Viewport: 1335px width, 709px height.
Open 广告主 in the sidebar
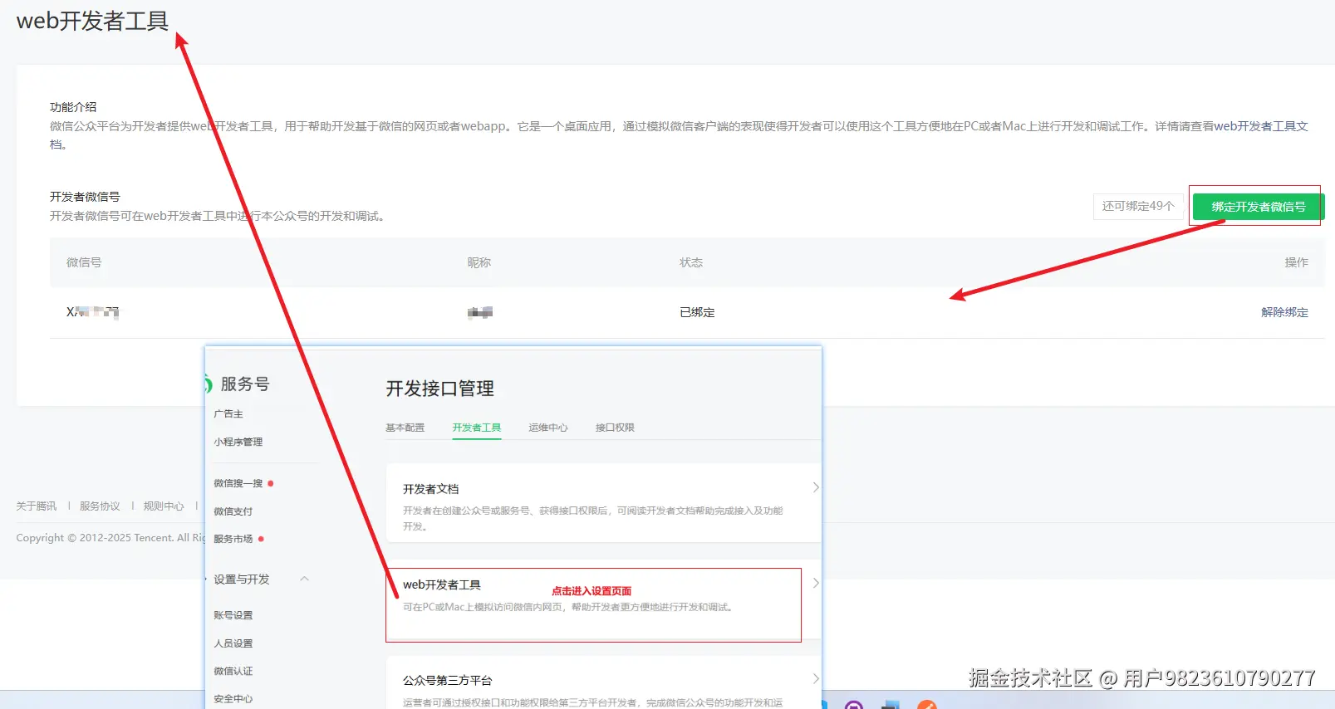pyautogui.click(x=228, y=413)
